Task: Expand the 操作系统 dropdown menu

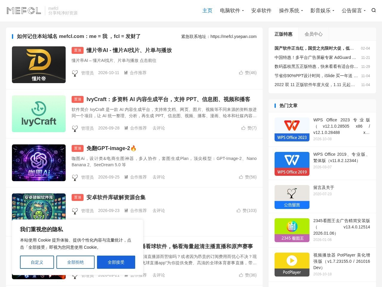Action: click(x=291, y=10)
